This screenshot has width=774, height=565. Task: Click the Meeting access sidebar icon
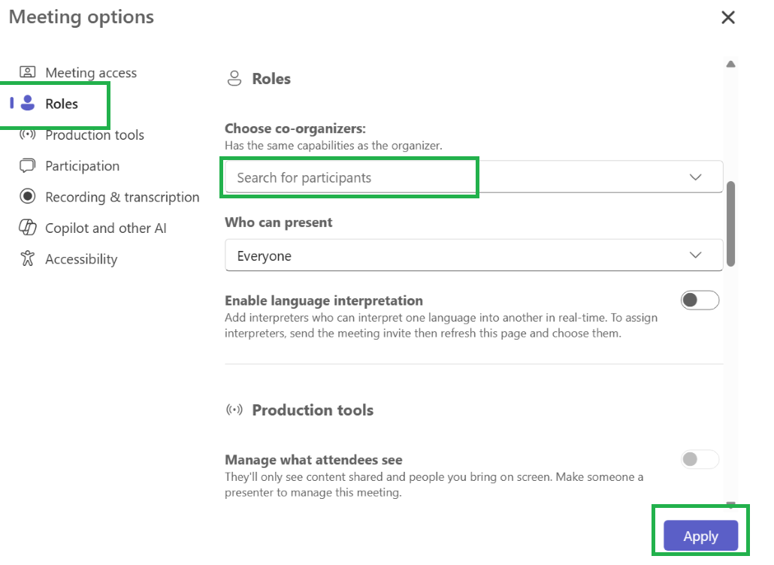pos(28,72)
